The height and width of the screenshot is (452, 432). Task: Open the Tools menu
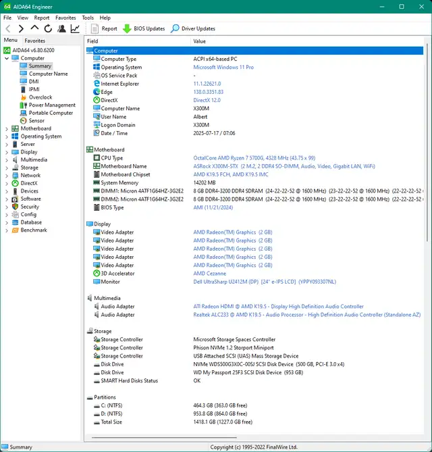tap(88, 18)
